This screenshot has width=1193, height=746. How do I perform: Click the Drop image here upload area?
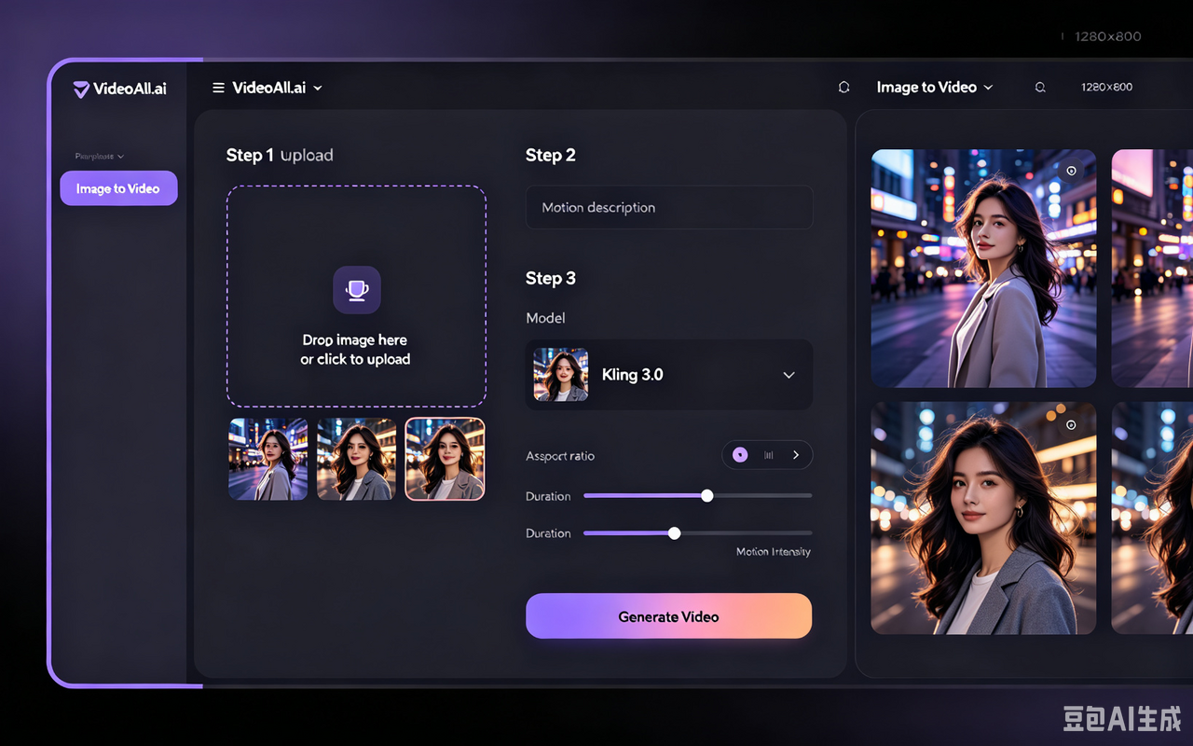pos(356,297)
